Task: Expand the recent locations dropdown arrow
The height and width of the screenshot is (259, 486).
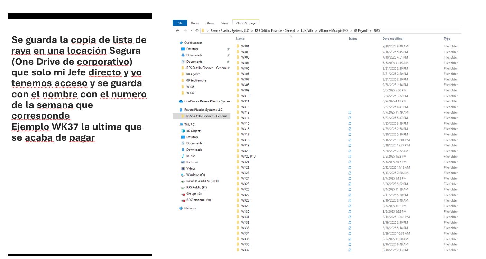Action: coord(191,31)
